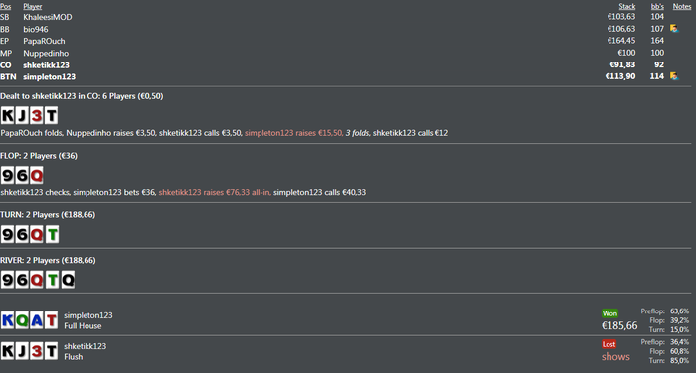The image size is (696, 373).
Task: Click the Pos column header
Action: click(5, 6)
